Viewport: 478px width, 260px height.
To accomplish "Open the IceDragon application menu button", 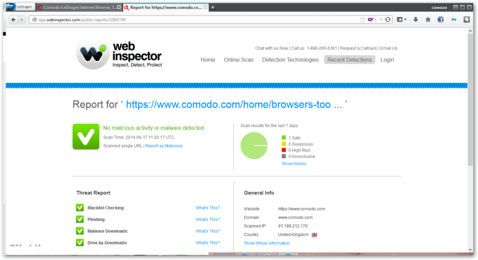I will point(20,7).
